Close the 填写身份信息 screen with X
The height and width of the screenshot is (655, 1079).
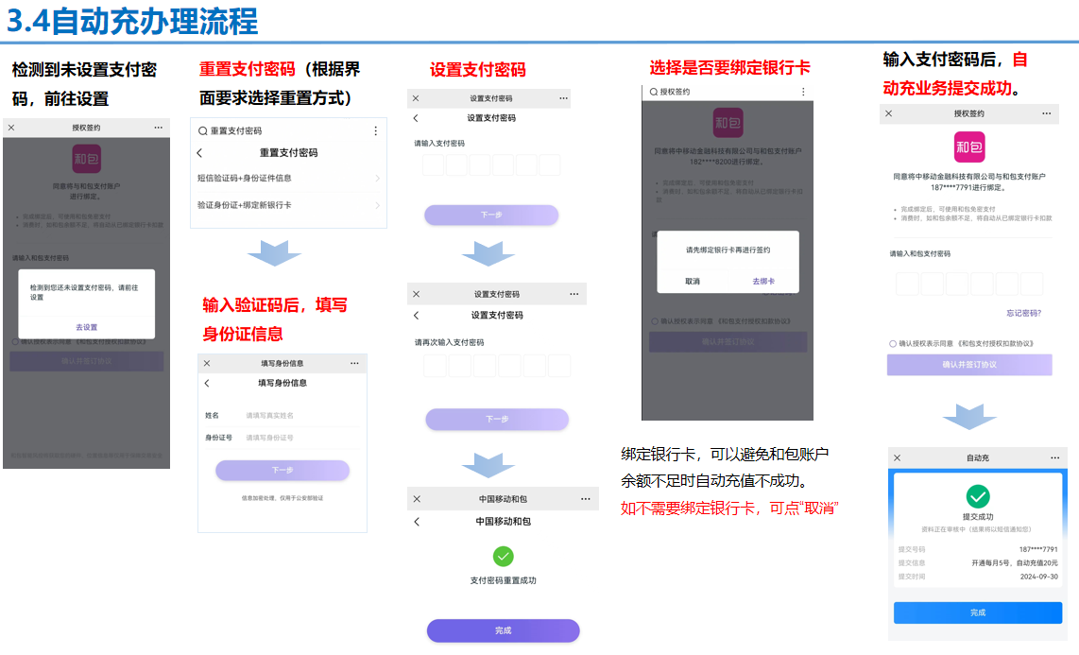[x=207, y=363]
